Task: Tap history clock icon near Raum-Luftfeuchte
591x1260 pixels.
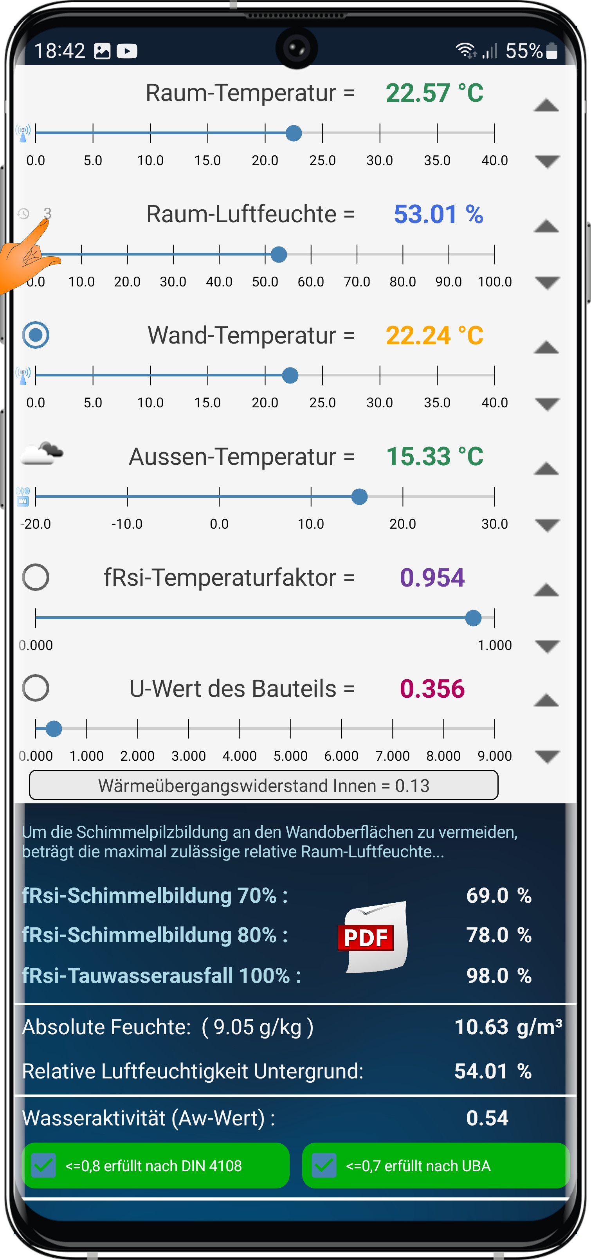Action: [23, 214]
